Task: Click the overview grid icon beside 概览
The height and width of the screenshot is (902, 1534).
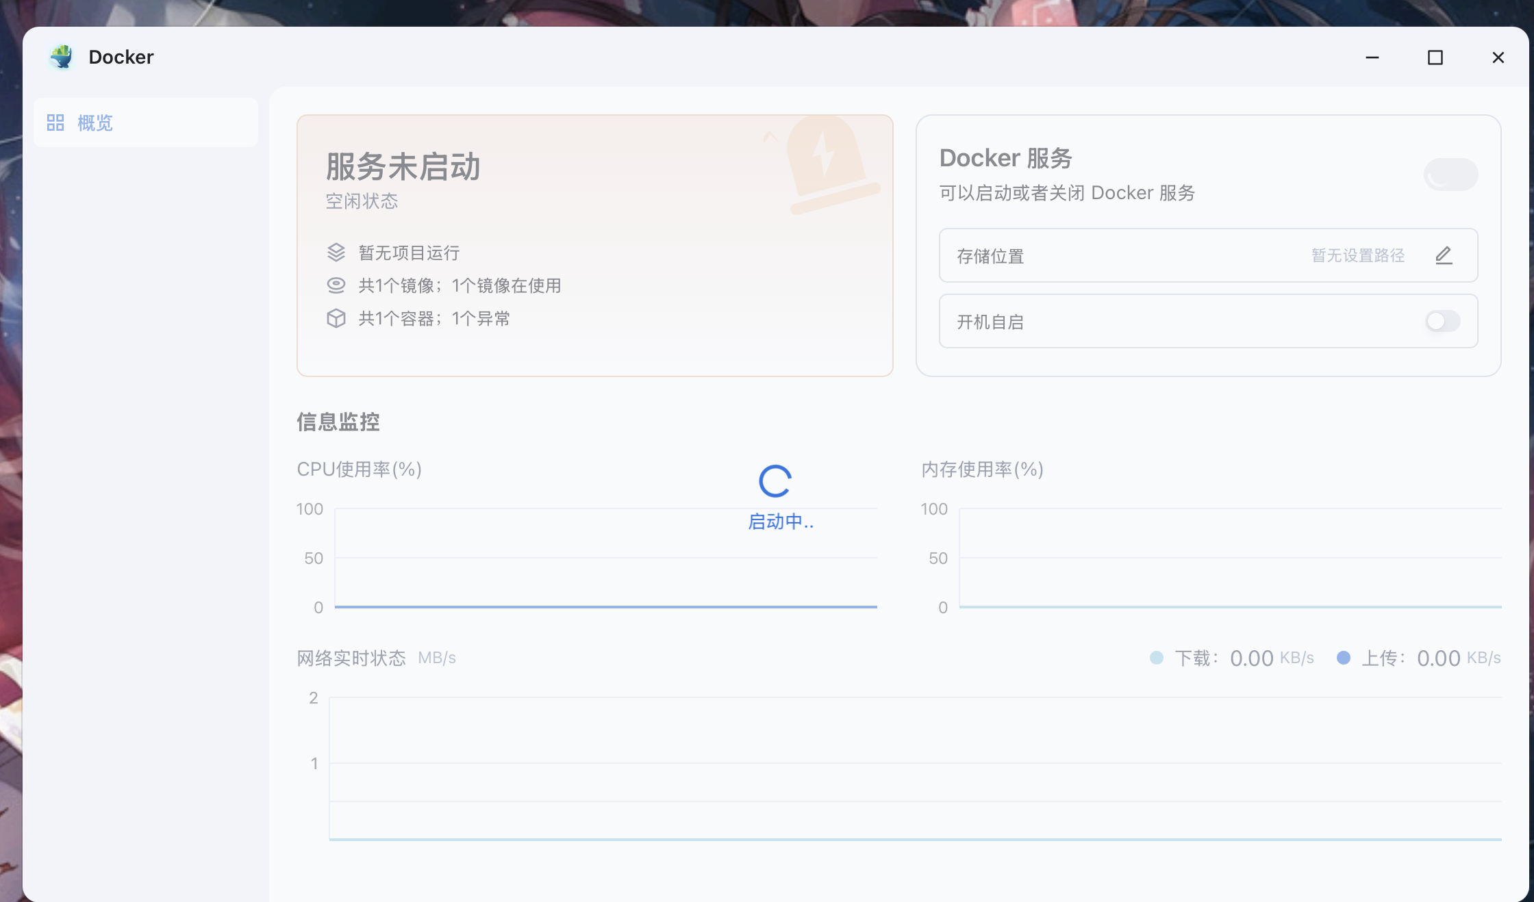Action: tap(55, 123)
